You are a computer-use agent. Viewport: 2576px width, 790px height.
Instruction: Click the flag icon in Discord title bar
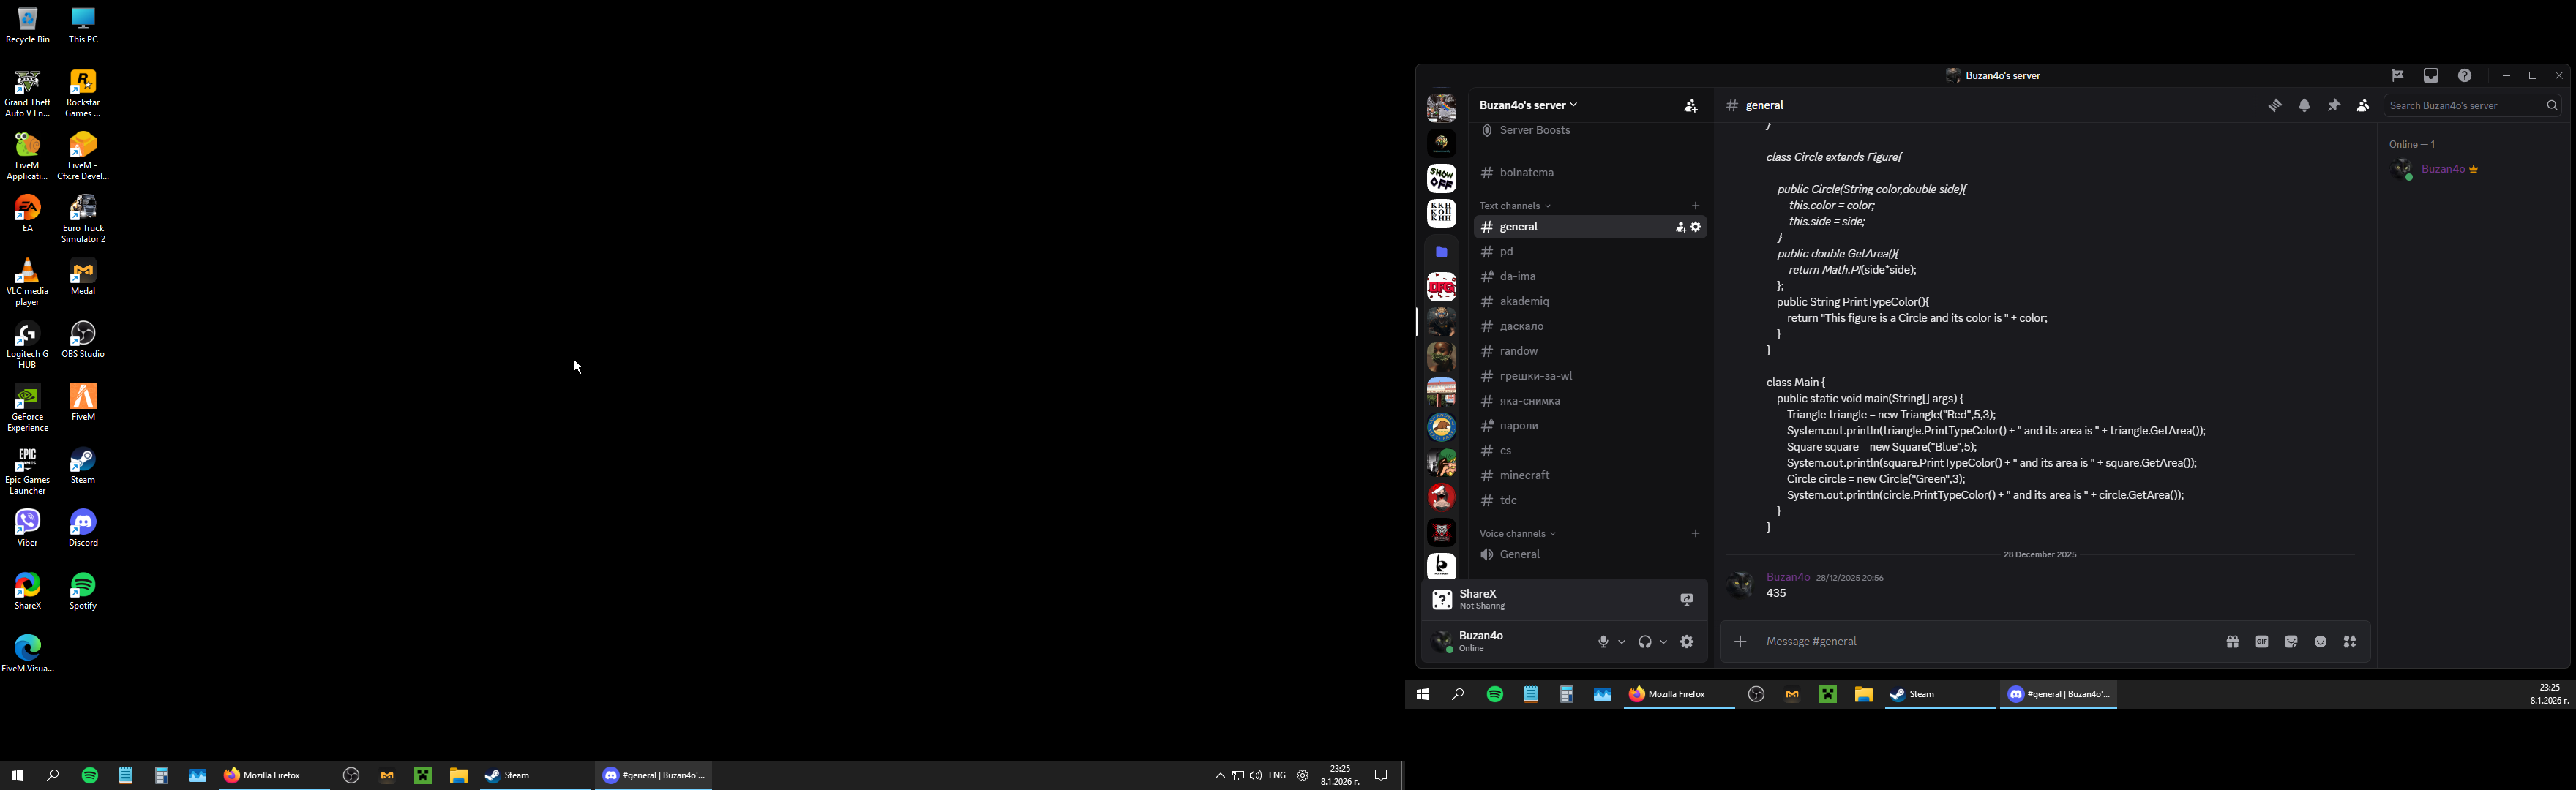pos(2398,76)
